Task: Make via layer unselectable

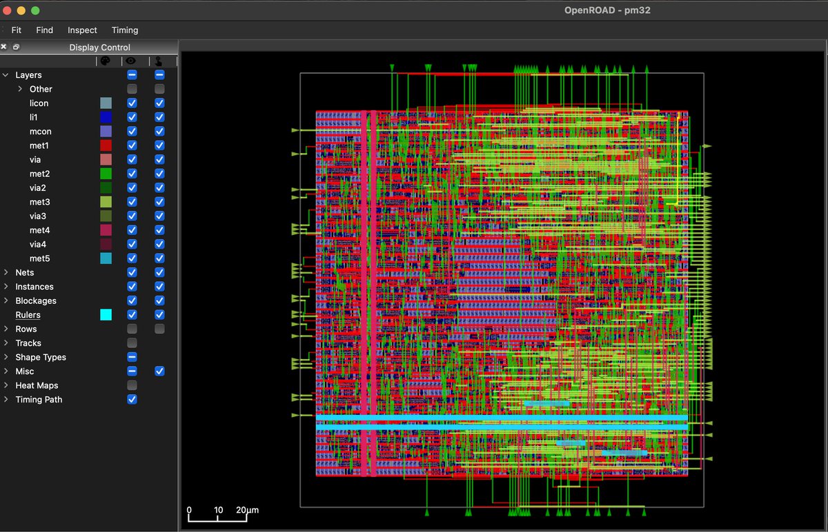Action: pyautogui.click(x=159, y=160)
